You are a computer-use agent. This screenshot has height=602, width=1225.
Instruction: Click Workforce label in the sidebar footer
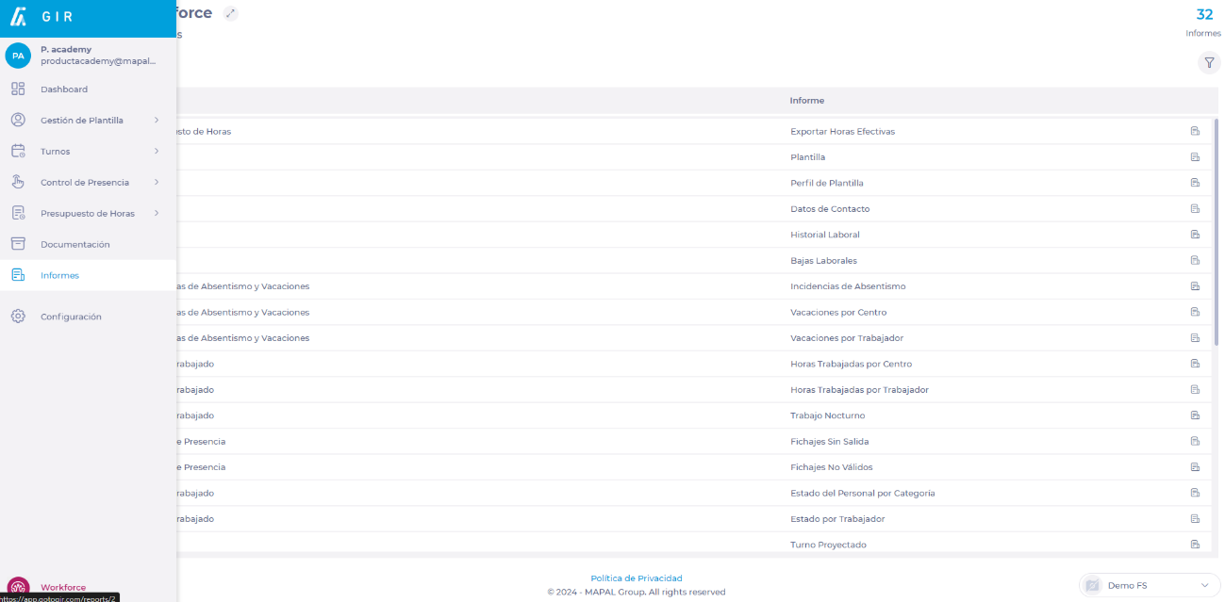tap(63, 588)
